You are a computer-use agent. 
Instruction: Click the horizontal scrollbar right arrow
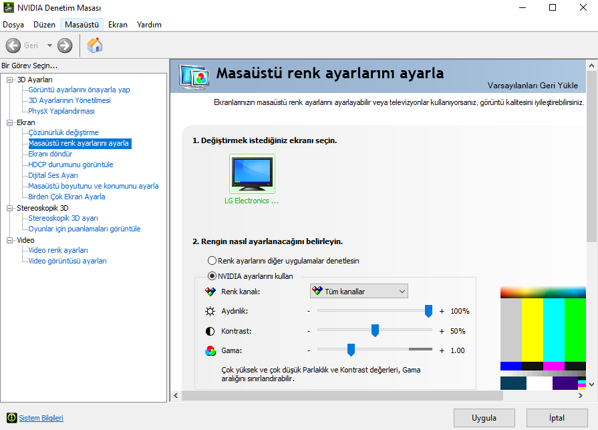click(x=580, y=396)
